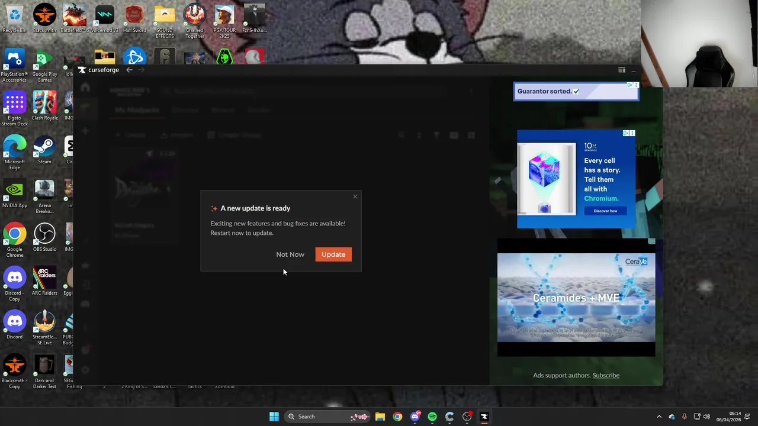This screenshot has width=758, height=426.
Task: Open the Windows Start menu
Action: (x=274, y=417)
